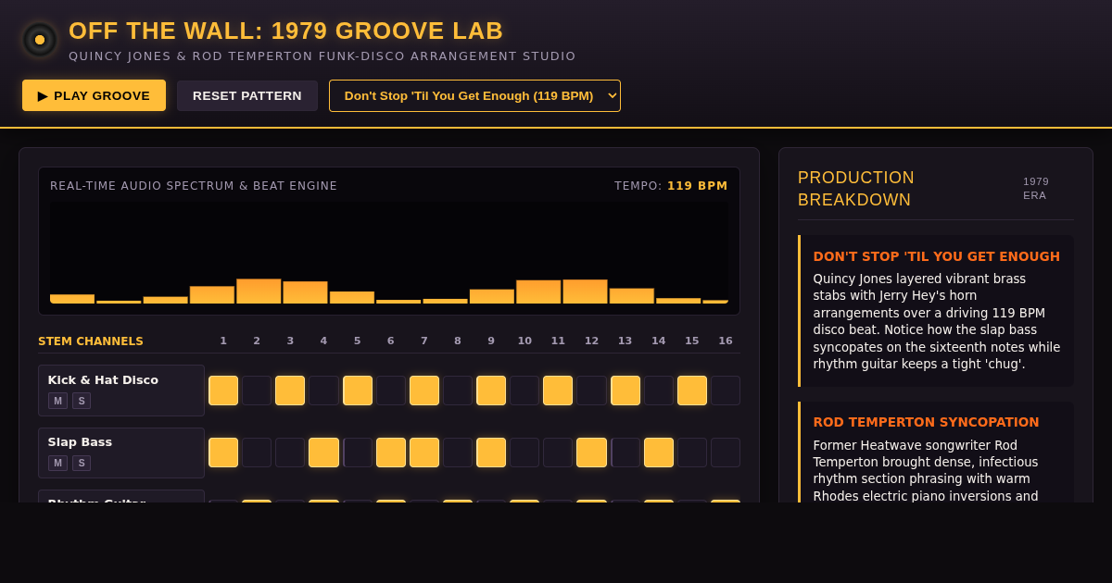Toggle Kick & Hat Disco step 15
This screenshot has width=1112, height=583.
[692, 391]
